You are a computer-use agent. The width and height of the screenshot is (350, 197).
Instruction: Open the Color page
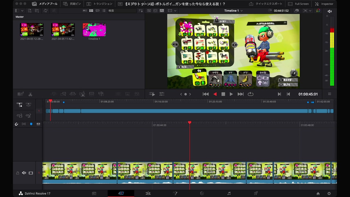coord(202,193)
